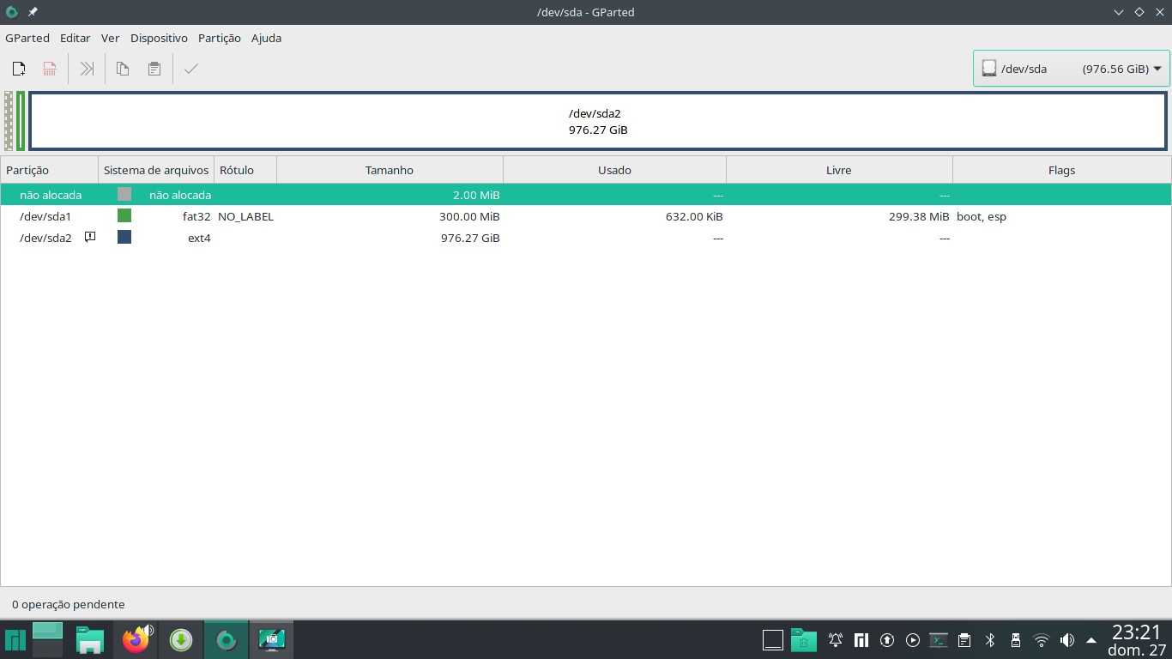Open the /dev/sda device selector dropdown
This screenshot has height=659, width=1172.
click(x=1072, y=69)
